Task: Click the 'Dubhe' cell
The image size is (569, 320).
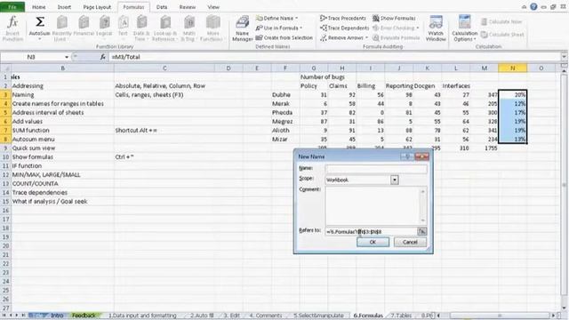Action: [x=285, y=95]
